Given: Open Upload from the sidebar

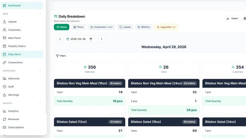Looking at the screenshot, I should 22,22.
